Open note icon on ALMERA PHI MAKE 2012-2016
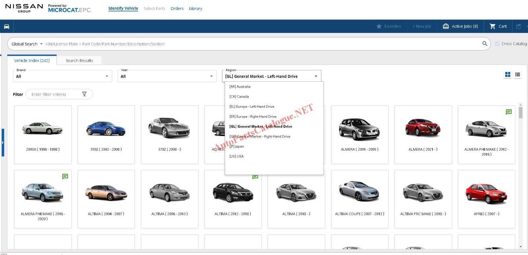 click(x=509, y=112)
